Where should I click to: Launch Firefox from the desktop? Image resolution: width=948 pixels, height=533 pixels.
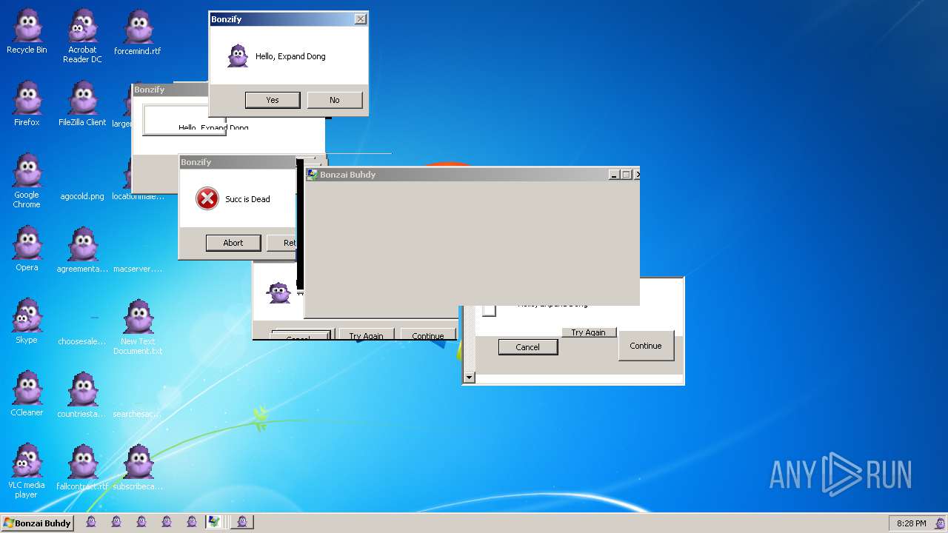(27, 104)
